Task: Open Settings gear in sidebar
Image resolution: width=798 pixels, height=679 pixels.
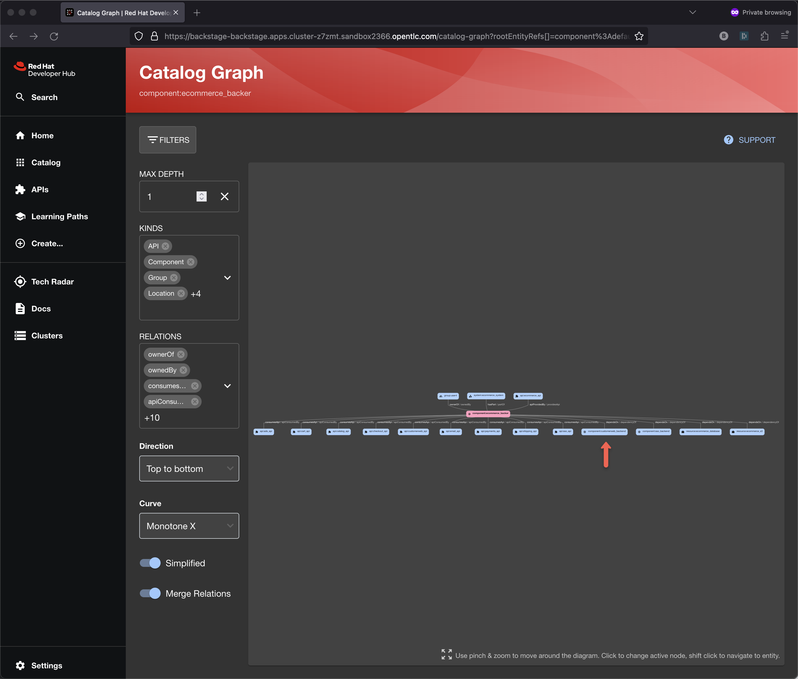Action: click(20, 665)
